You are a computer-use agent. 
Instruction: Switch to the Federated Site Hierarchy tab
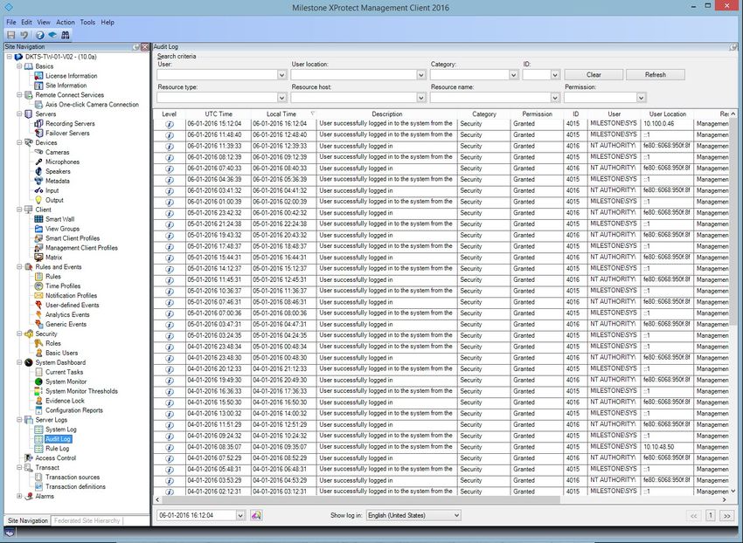[x=87, y=521]
